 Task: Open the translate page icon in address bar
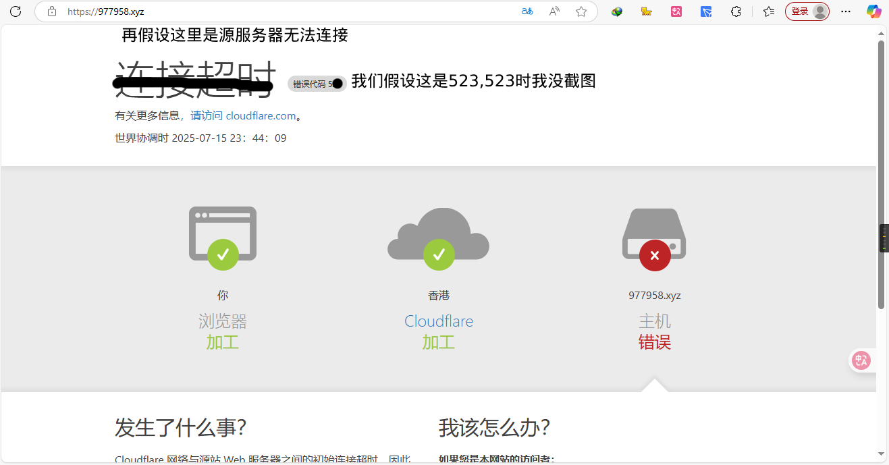coord(527,11)
